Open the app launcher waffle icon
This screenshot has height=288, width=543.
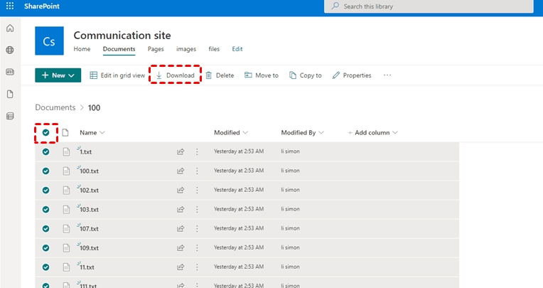10,6
